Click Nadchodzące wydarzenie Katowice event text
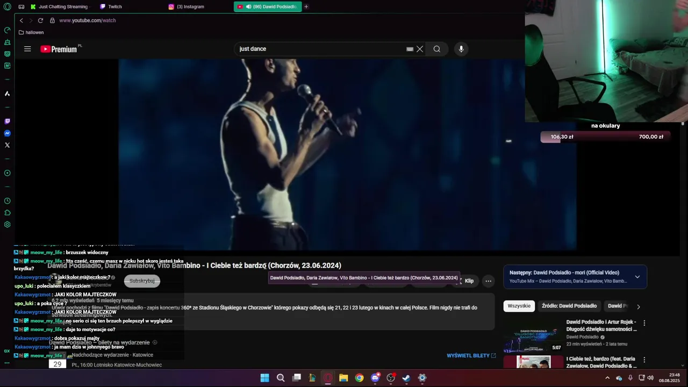688x387 pixels. (112, 355)
